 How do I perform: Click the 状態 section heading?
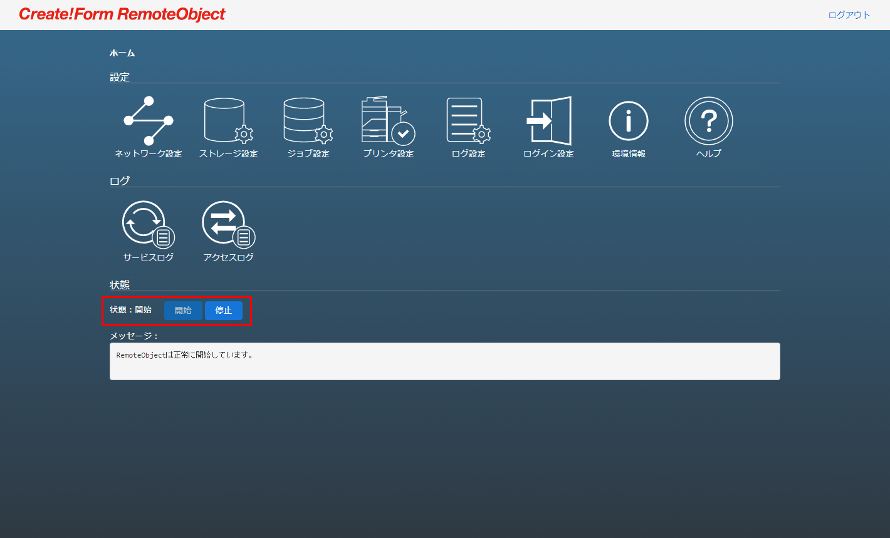tap(120, 285)
